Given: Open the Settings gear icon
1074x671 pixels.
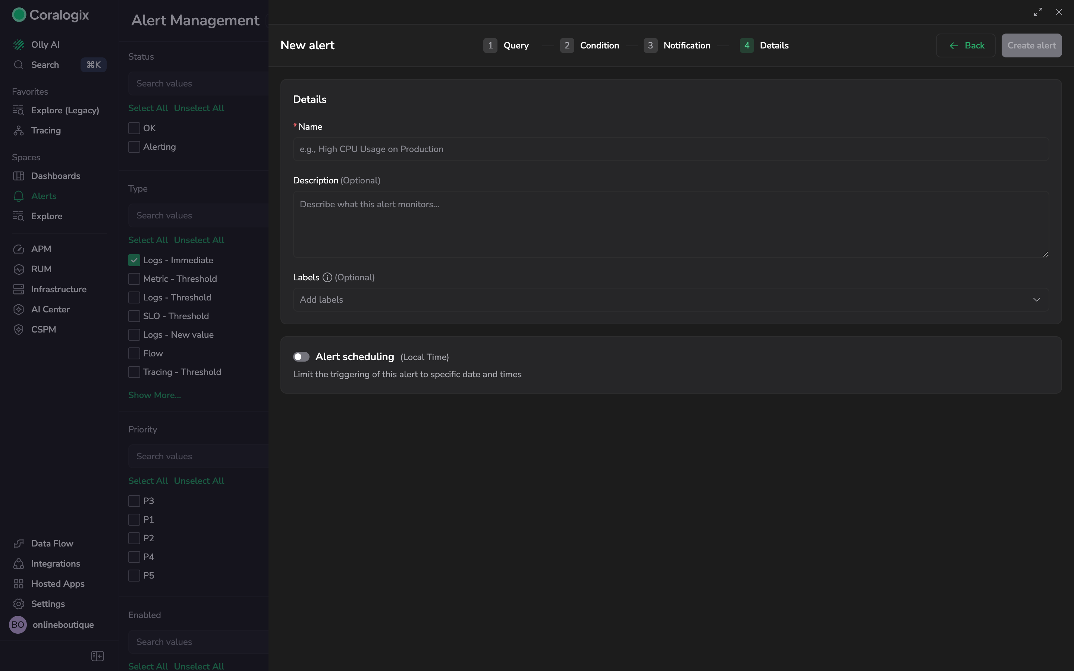Looking at the screenshot, I should click(x=19, y=604).
